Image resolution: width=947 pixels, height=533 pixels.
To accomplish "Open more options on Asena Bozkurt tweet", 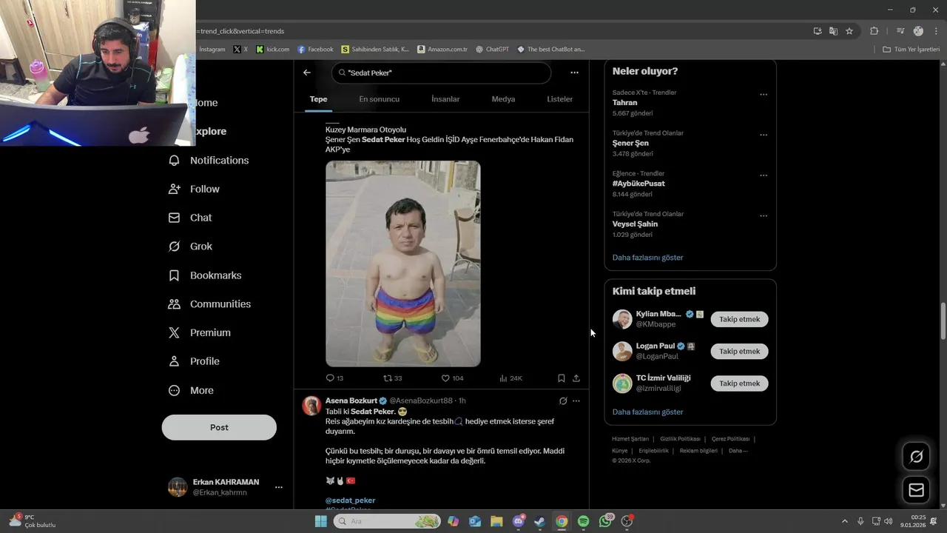I will coord(576,400).
